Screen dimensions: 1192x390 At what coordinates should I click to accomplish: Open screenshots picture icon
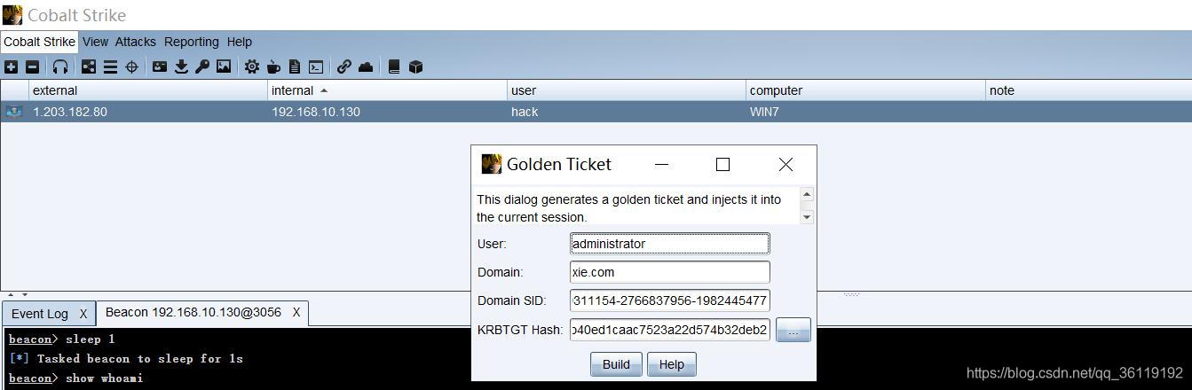[x=224, y=66]
